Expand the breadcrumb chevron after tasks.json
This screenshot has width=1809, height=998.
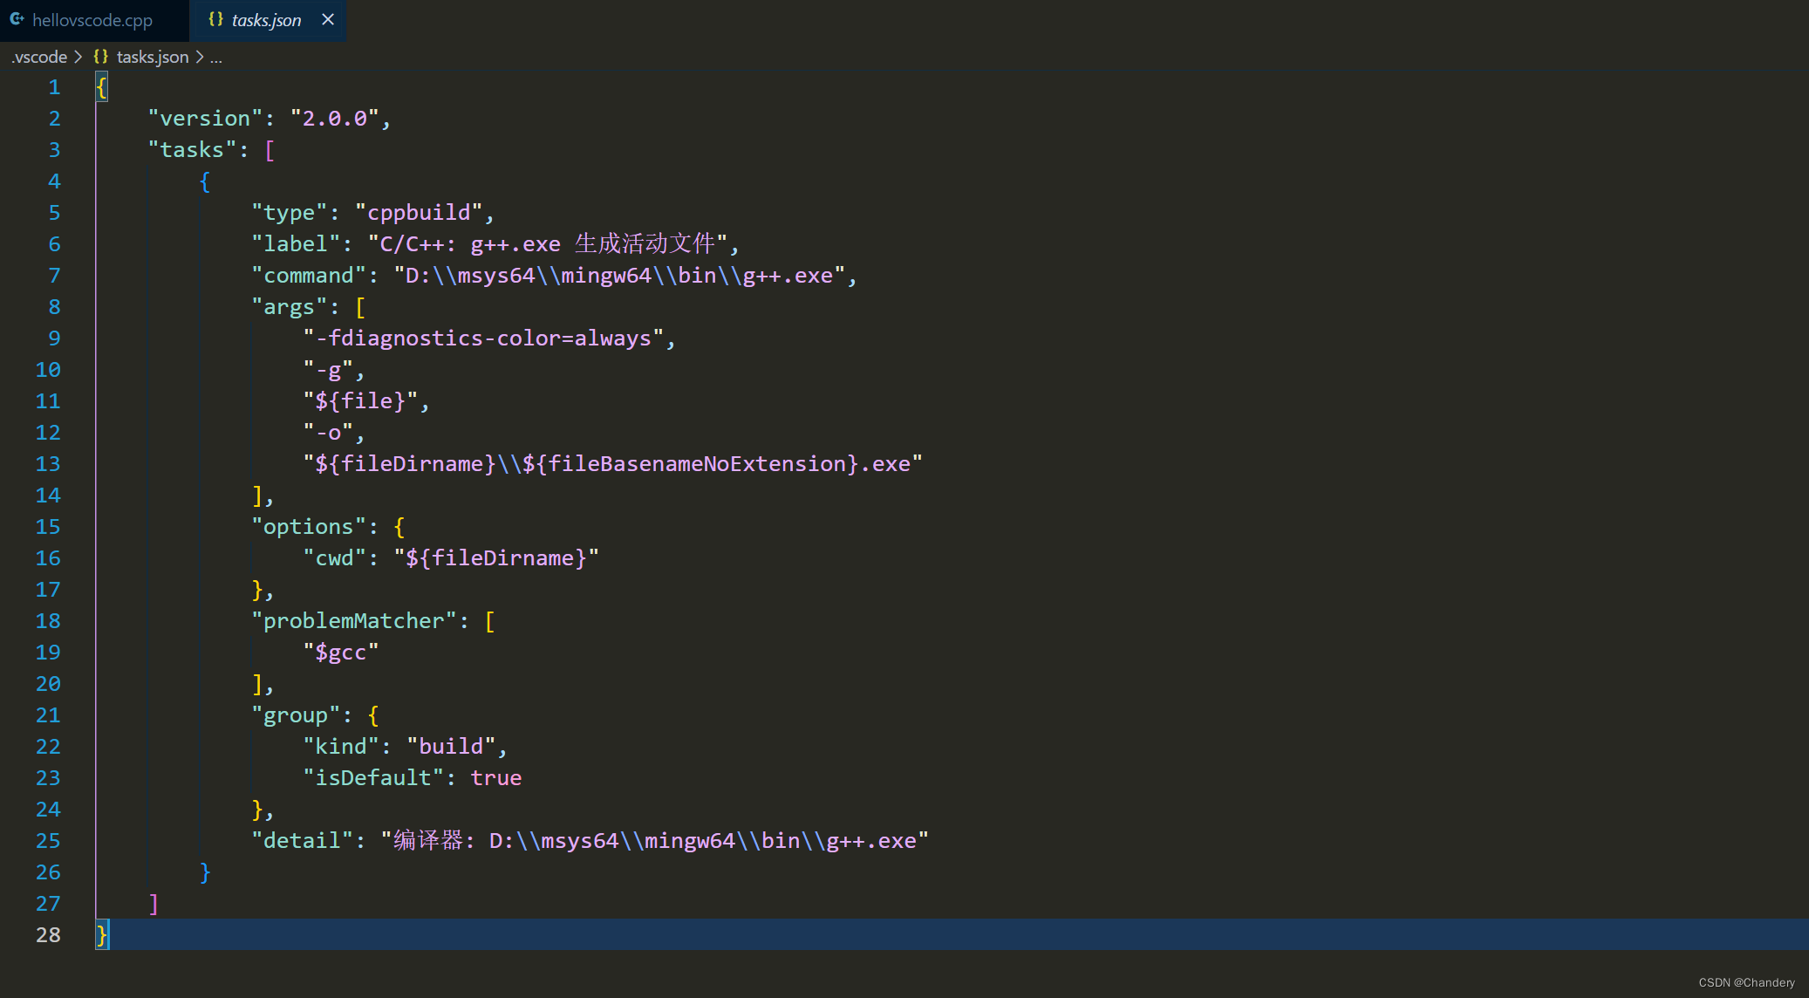click(x=199, y=57)
